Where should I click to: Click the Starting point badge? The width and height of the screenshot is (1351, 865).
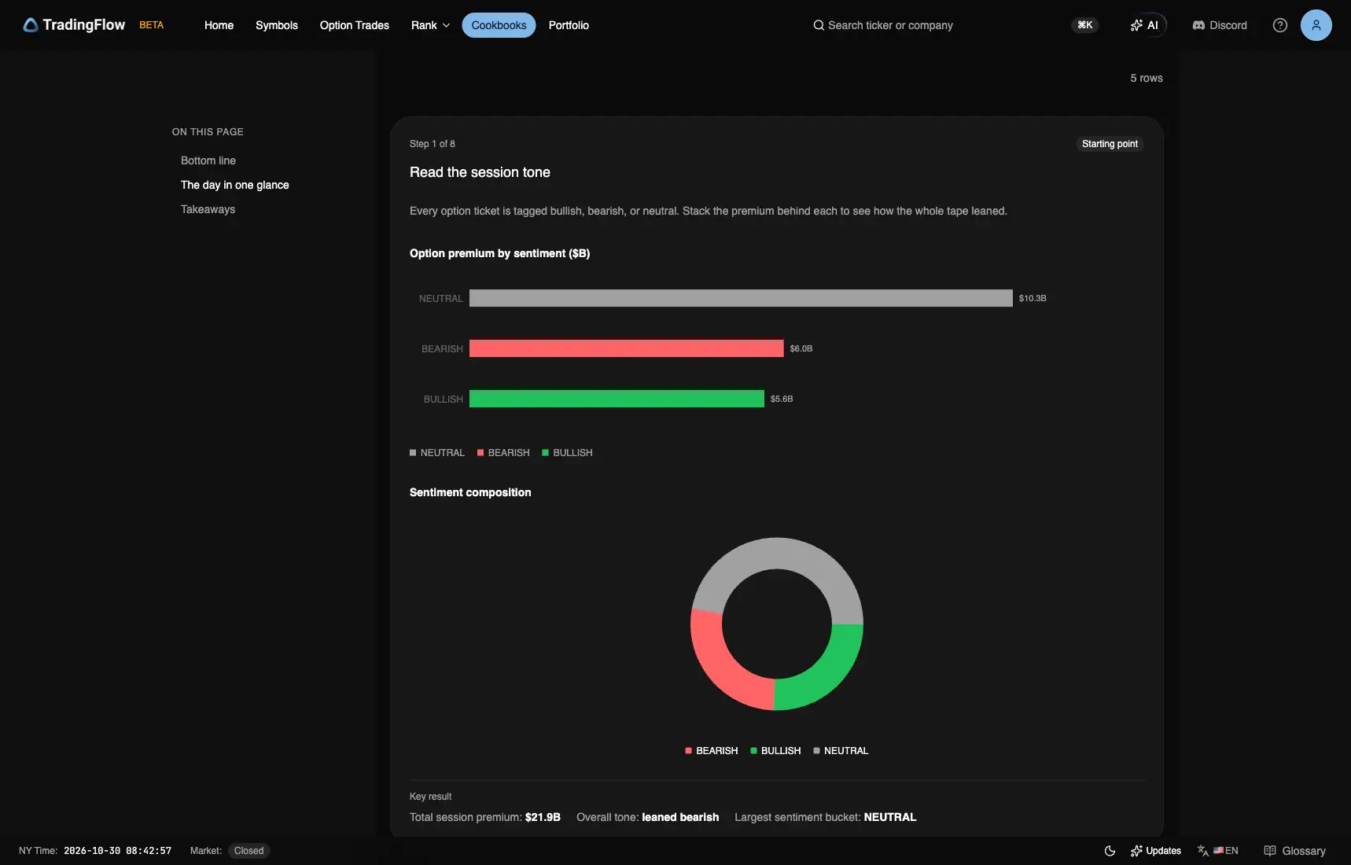pos(1110,144)
